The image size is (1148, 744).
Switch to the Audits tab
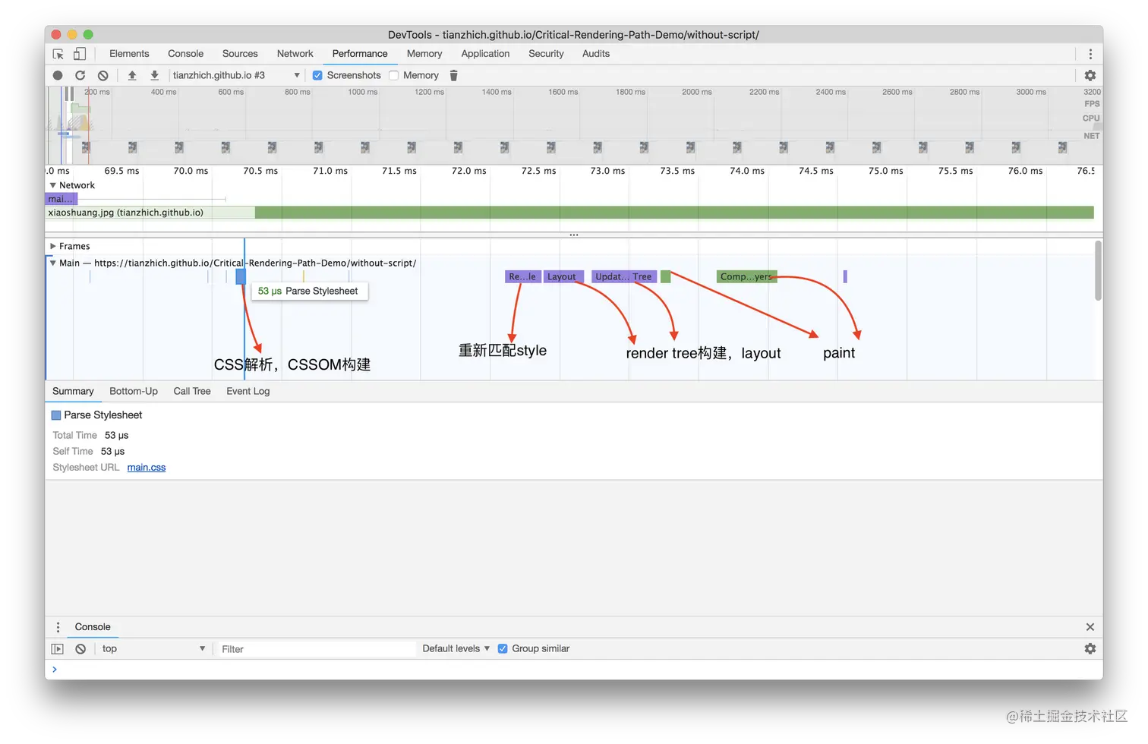596,54
